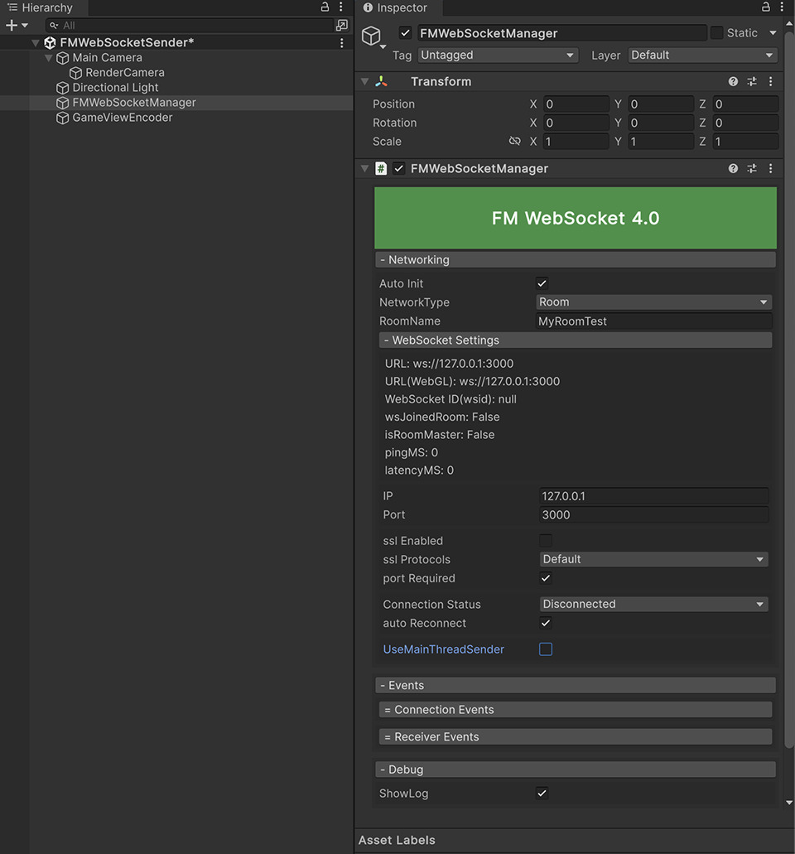The width and height of the screenshot is (795, 854).
Task: Toggle the constrained proportions link for Scale
Action: (x=513, y=141)
